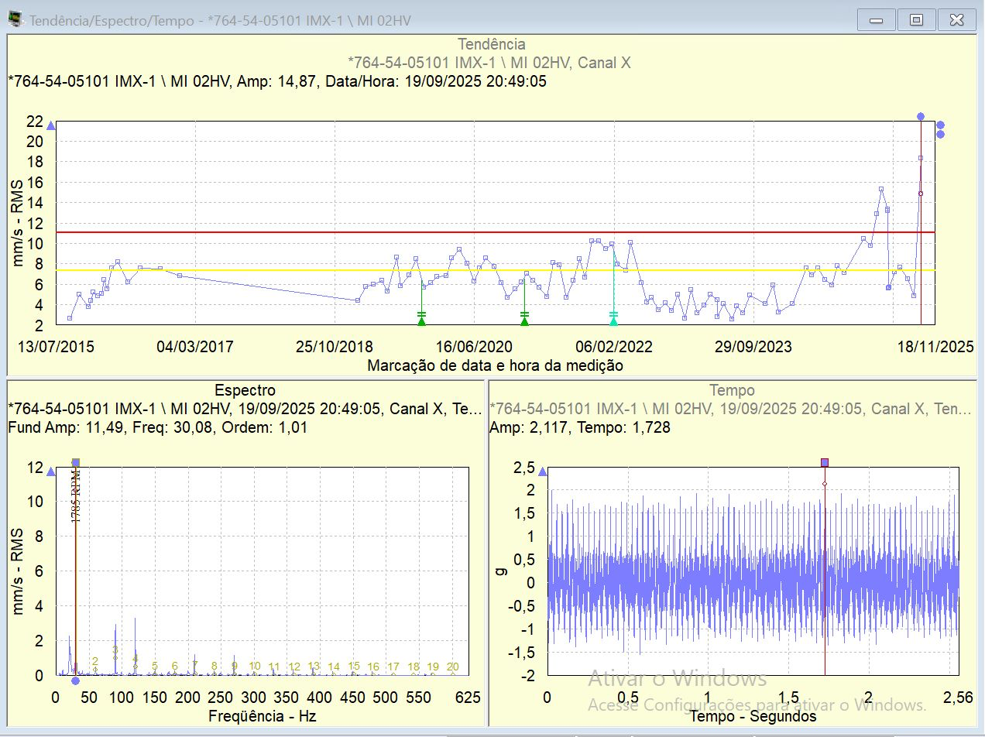Select harmonic marker 2 in the spectrum
985x737 pixels.
point(95,661)
